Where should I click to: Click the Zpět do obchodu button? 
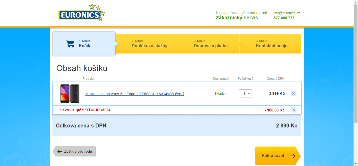(74, 151)
